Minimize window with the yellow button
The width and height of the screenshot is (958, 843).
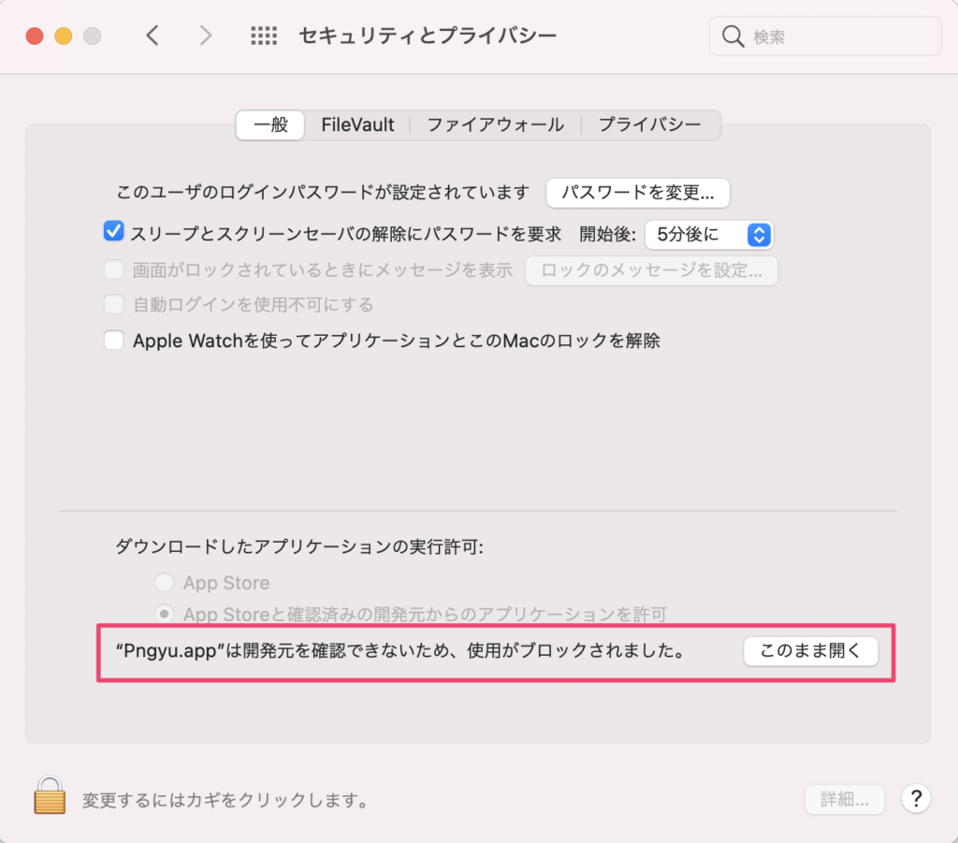point(64,36)
